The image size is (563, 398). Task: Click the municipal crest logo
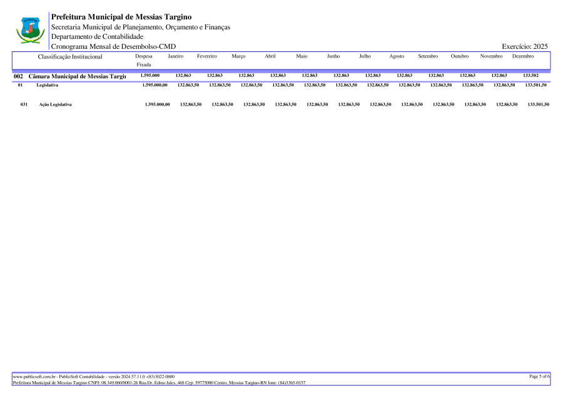coord(29,29)
